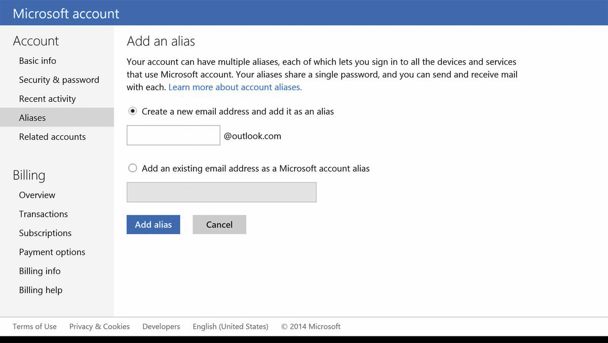Click the 'Add an alias' page heading

click(161, 41)
